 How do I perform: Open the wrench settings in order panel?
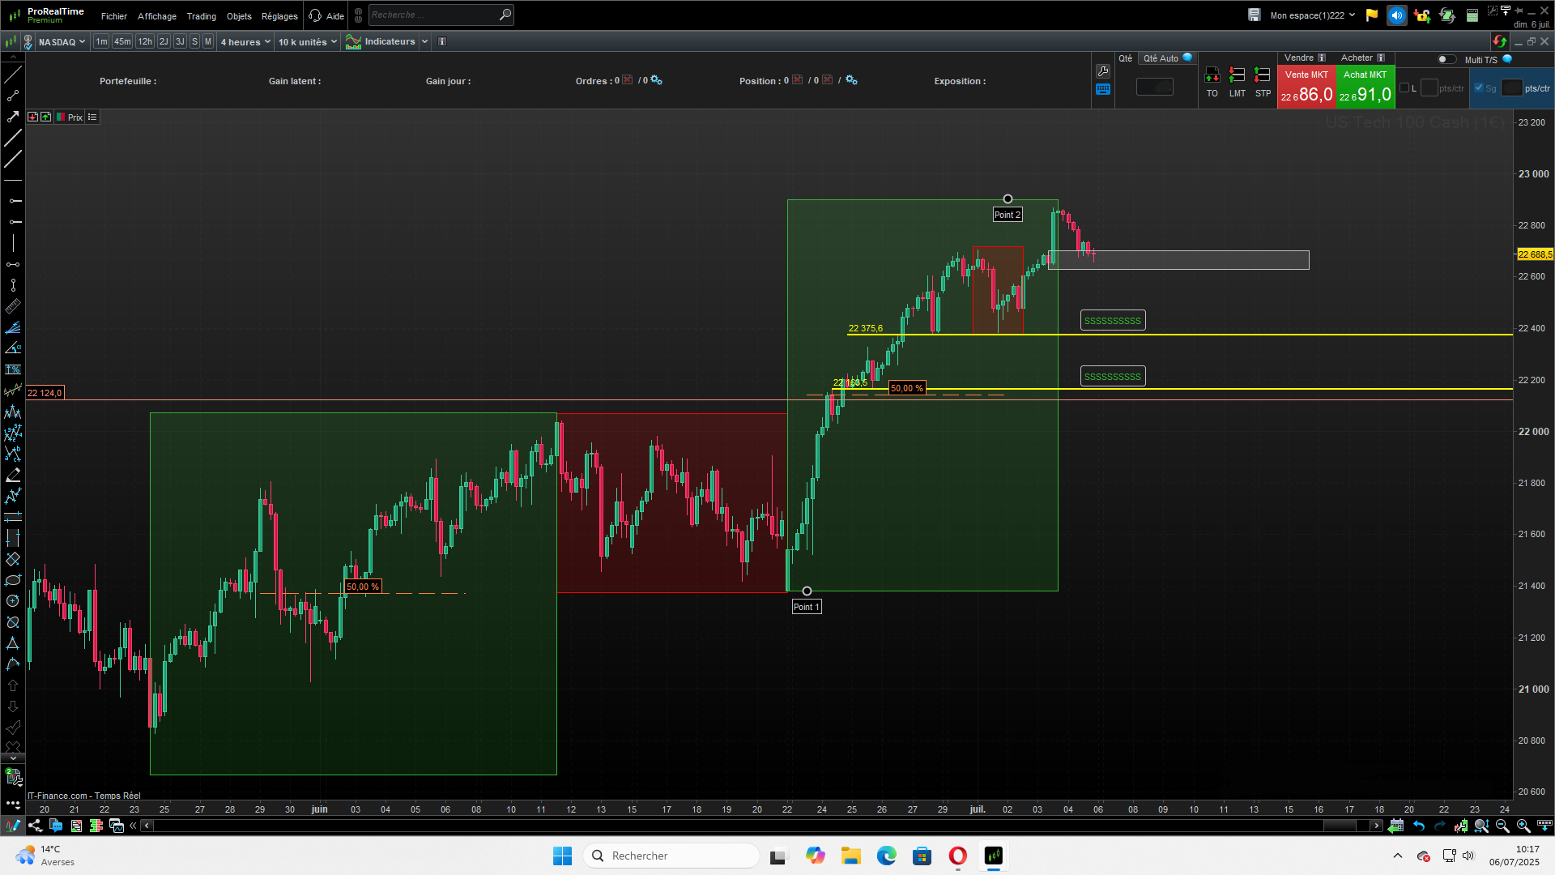1103,71
